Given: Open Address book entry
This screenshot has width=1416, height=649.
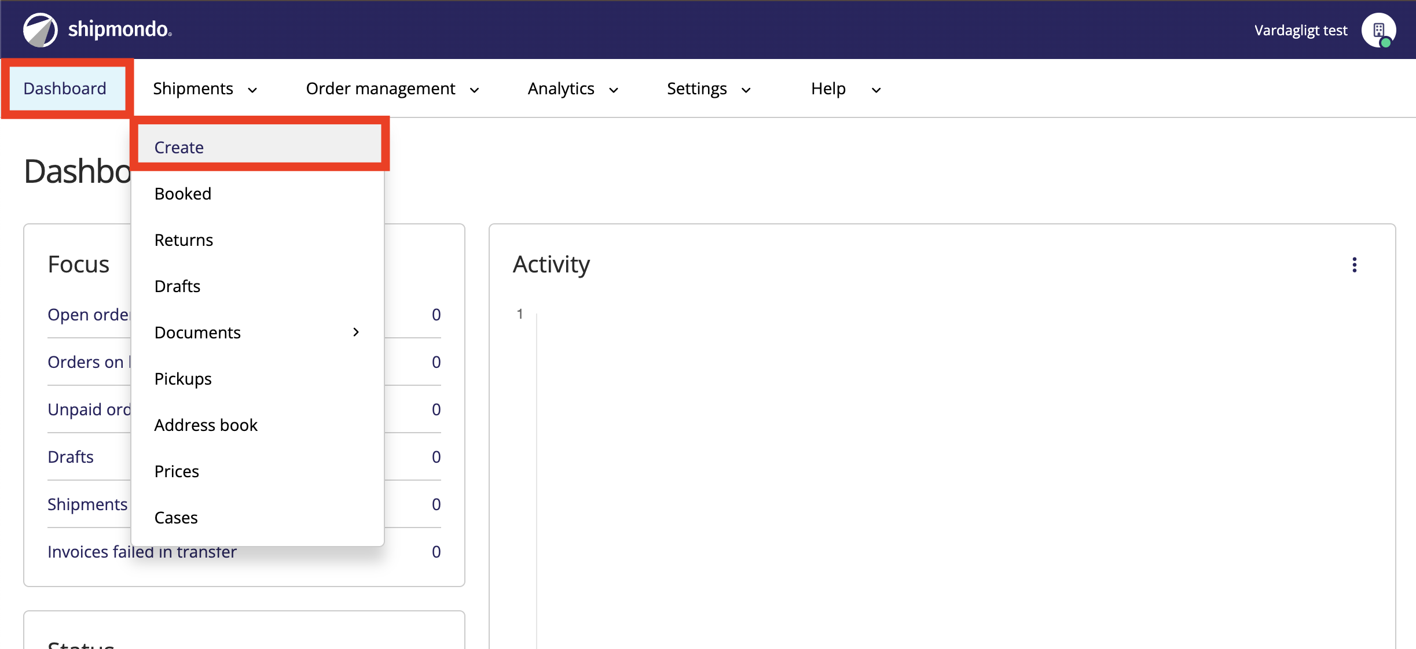Looking at the screenshot, I should (206, 425).
